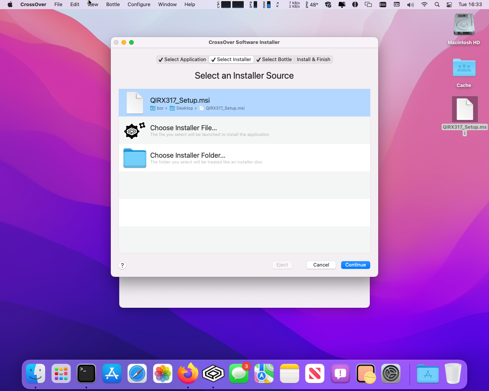
Task: Click the Cancel button
Action: [x=321, y=265]
